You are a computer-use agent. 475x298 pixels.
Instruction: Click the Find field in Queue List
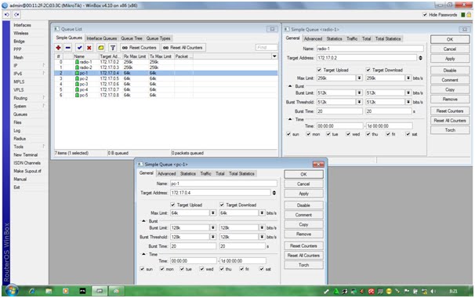267,48
